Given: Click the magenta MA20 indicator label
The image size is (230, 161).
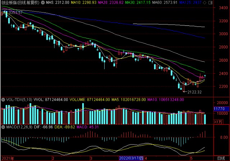Looking at the screenshot, I should pyautogui.click(x=111, y=3).
